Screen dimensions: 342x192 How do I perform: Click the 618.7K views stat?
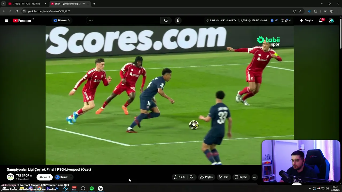tap(231, 20)
